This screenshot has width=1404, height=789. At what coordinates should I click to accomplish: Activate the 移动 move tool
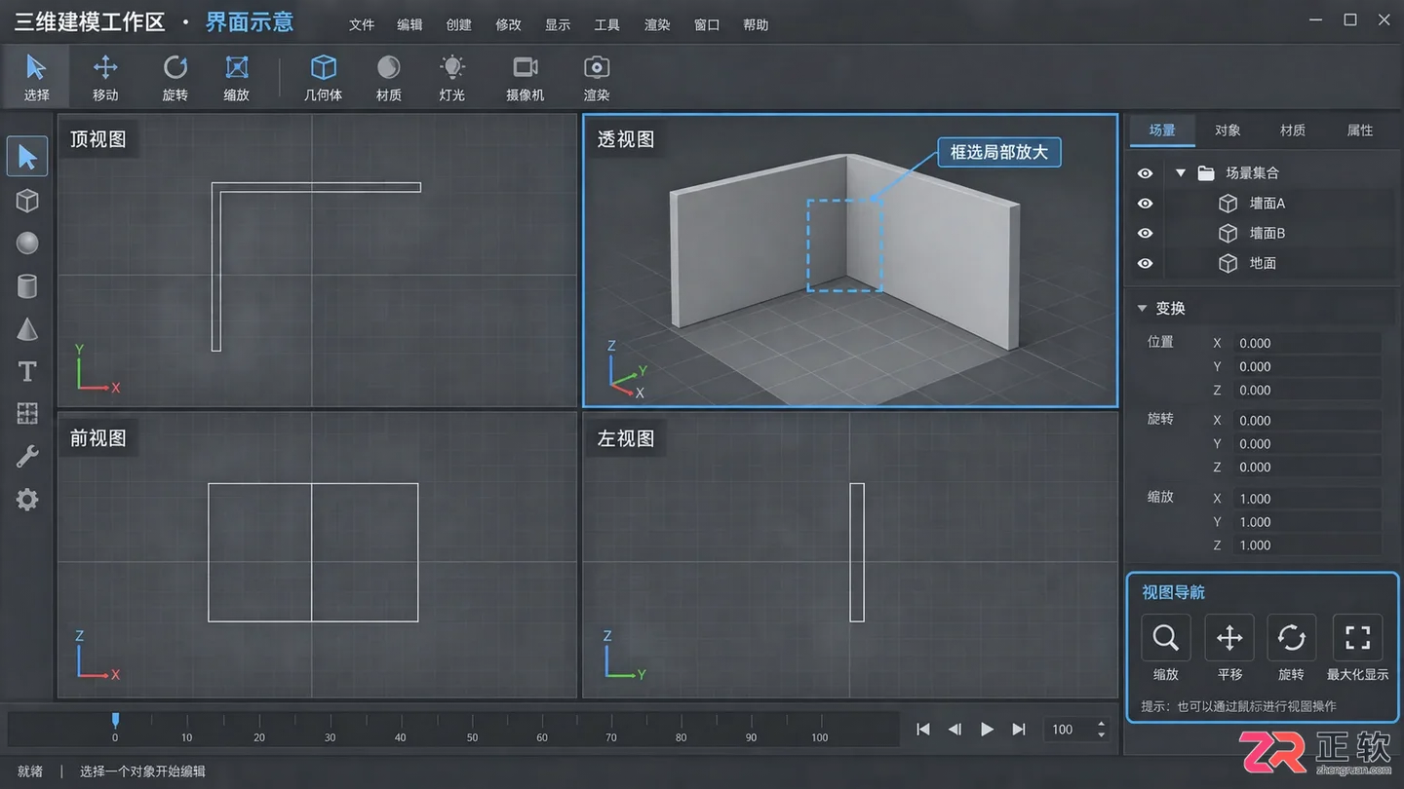105,76
